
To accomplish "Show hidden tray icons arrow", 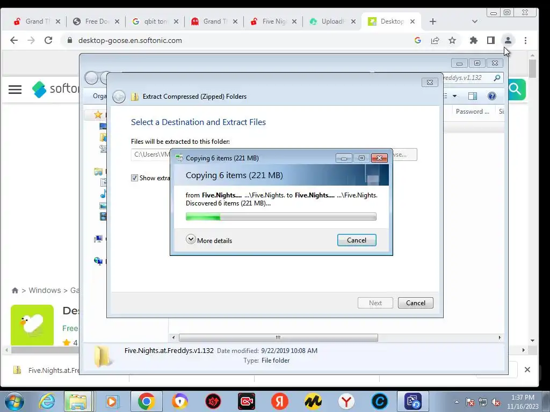I will (x=457, y=402).
